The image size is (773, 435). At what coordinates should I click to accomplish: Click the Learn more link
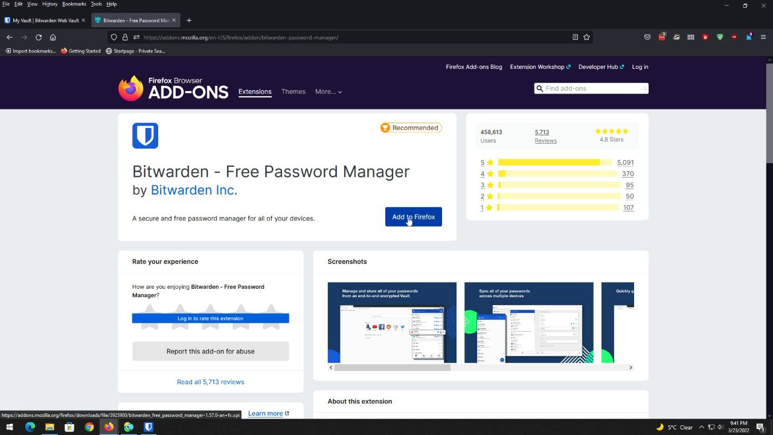point(268,413)
